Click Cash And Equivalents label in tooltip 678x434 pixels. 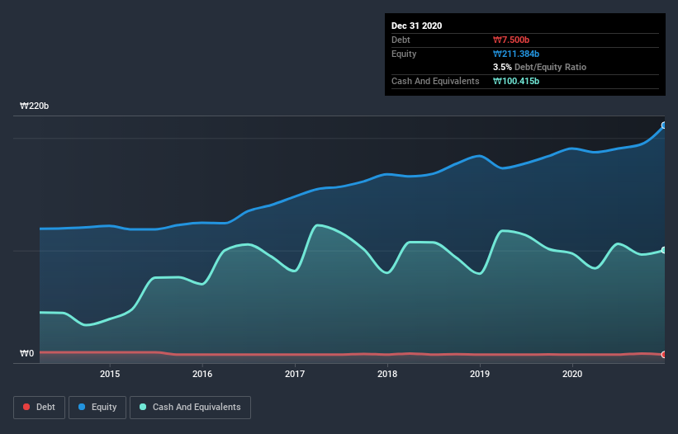point(435,81)
